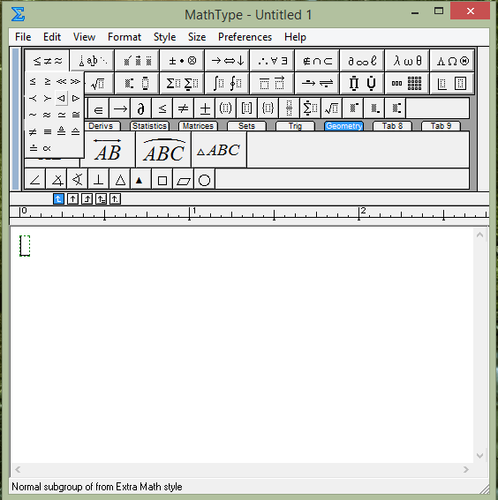Image resolution: width=498 pixels, height=500 pixels.
Task: Insert the succeeds symbol from the palette
Action: (x=48, y=98)
